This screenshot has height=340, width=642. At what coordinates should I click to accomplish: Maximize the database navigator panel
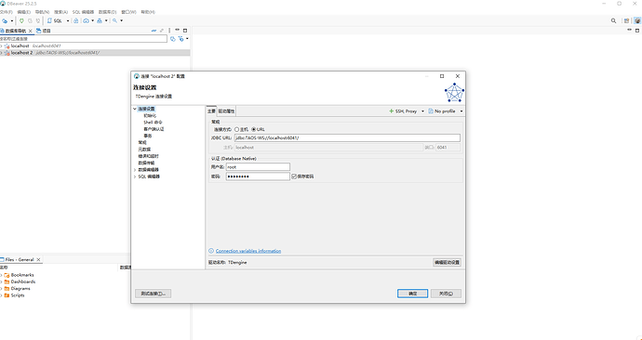[x=185, y=31]
